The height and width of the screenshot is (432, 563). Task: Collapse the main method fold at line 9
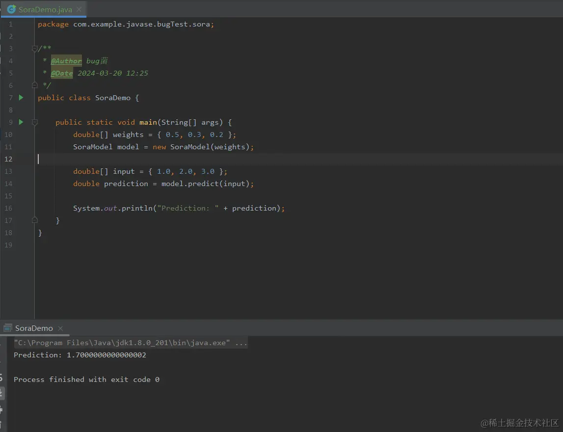coord(34,122)
